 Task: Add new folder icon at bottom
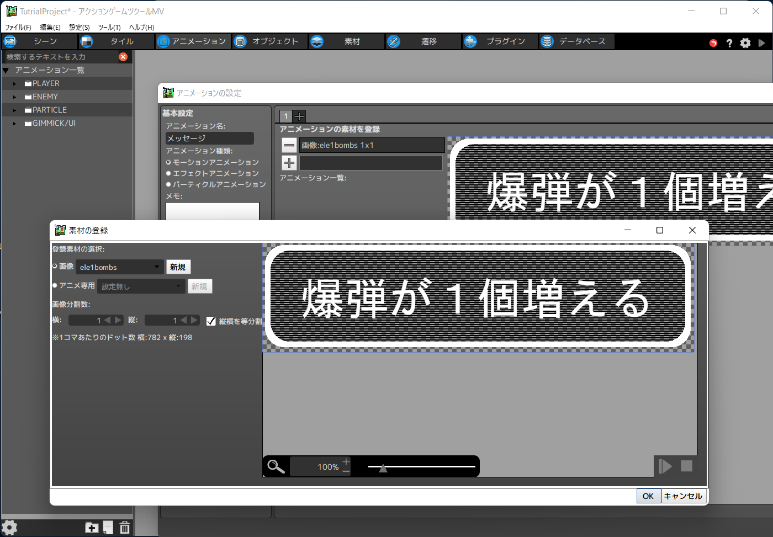point(92,528)
